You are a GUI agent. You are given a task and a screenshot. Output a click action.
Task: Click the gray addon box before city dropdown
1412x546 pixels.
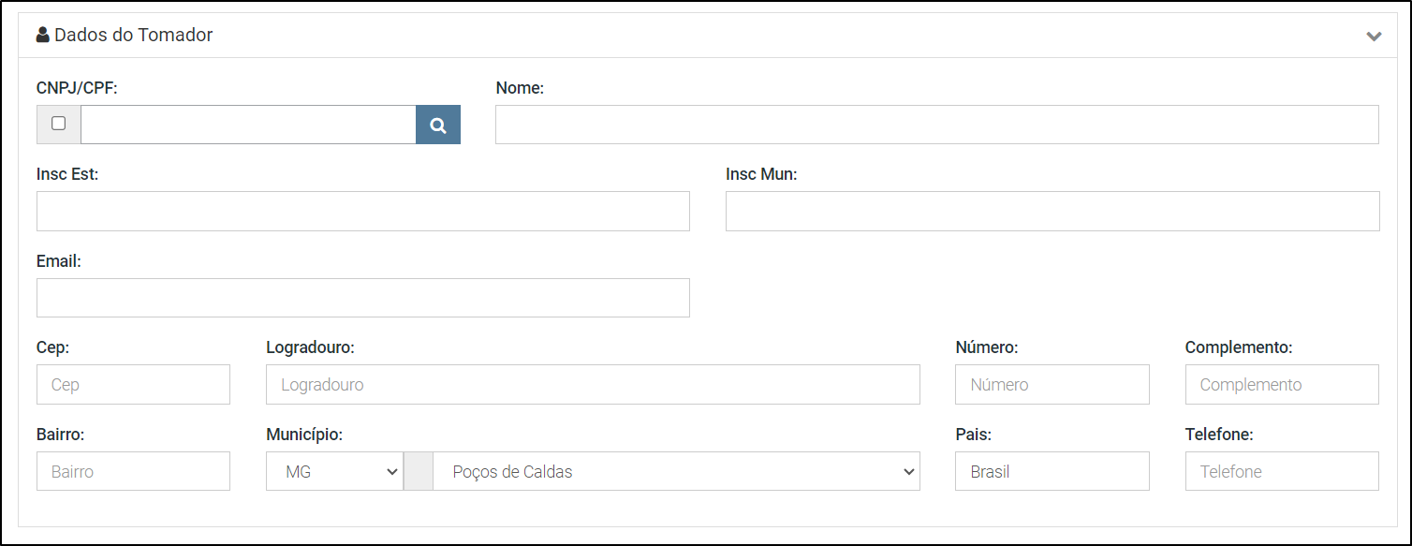click(419, 471)
